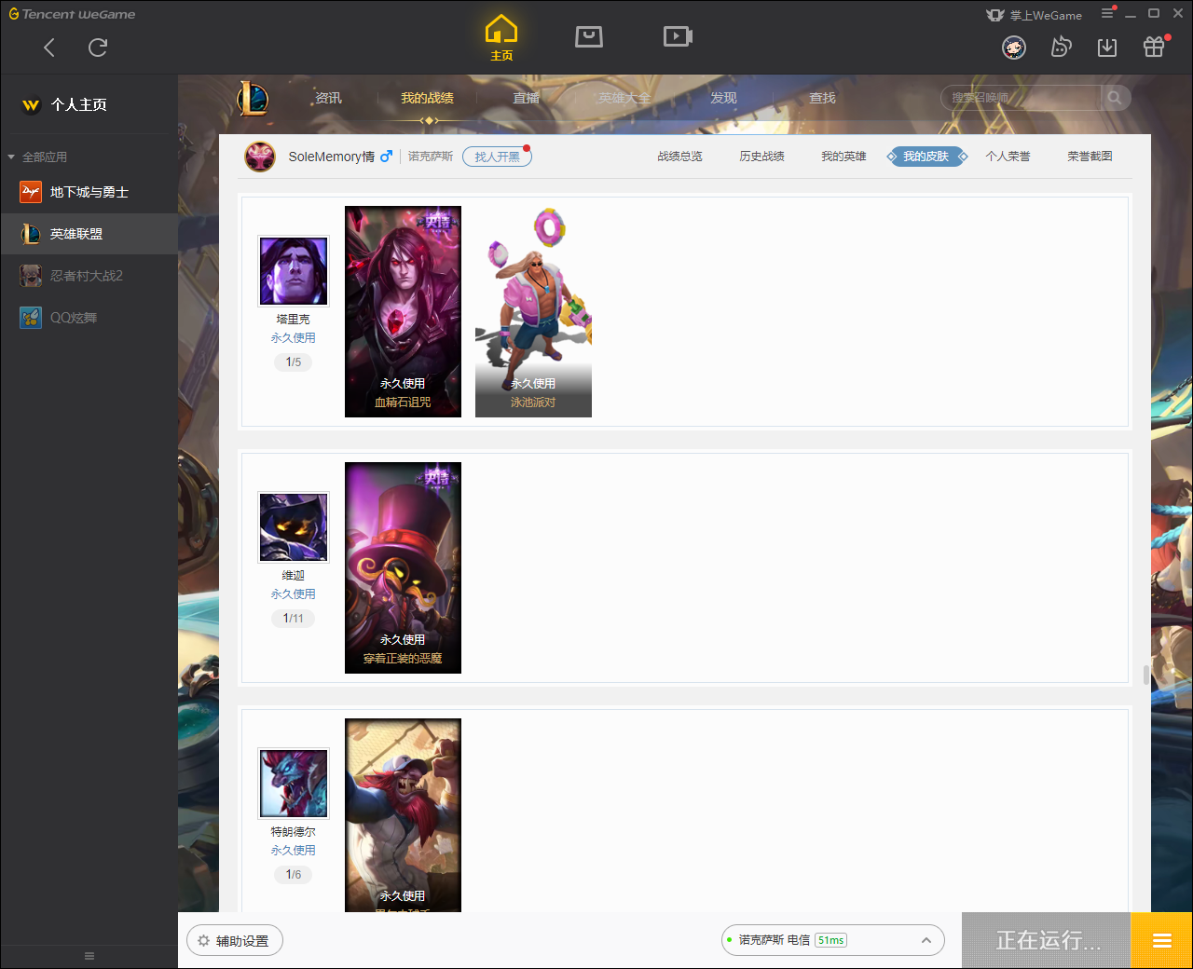Viewport: 1193px width, 969px height.
Task: Click the Tencent WeGame logo
Action: pos(72,14)
